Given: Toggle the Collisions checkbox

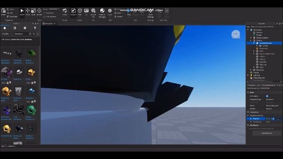Looking at the screenshot, I should [x=44, y=13].
